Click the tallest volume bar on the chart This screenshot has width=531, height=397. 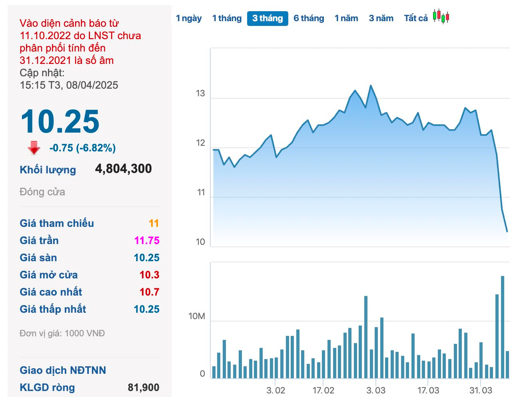(x=503, y=327)
